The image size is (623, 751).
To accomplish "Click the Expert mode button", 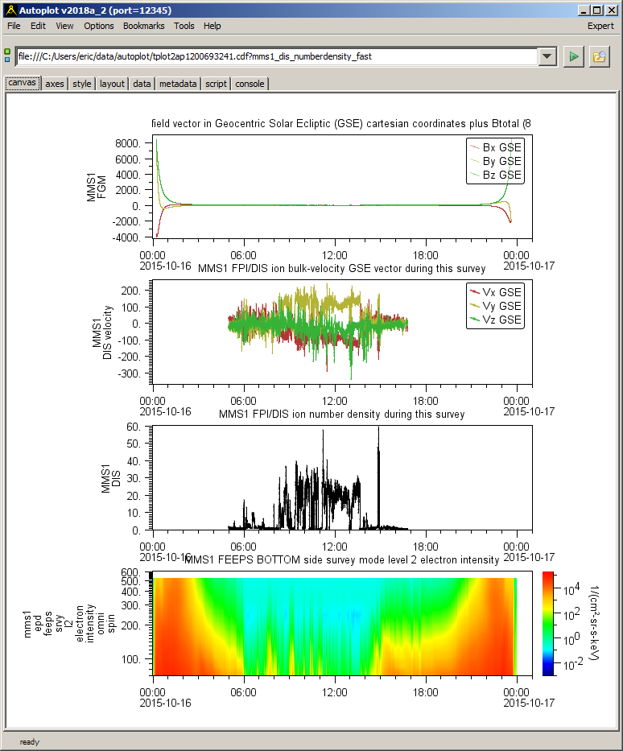I will pyautogui.click(x=600, y=26).
